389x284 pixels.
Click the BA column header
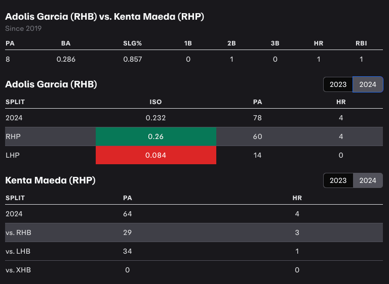coord(66,43)
